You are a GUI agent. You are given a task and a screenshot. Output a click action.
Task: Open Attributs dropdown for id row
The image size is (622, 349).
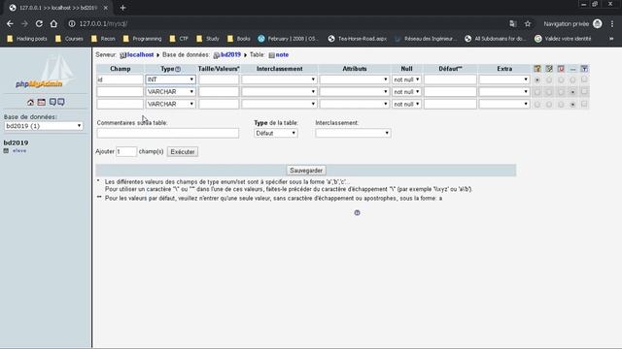[354, 79]
